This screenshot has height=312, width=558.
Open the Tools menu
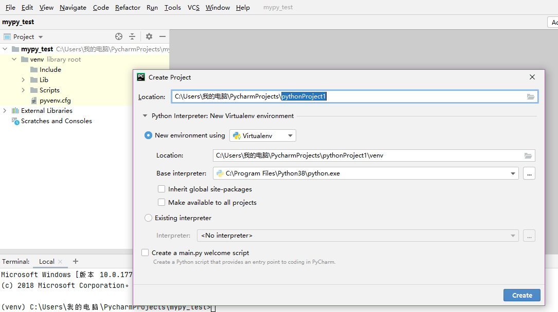point(173,8)
